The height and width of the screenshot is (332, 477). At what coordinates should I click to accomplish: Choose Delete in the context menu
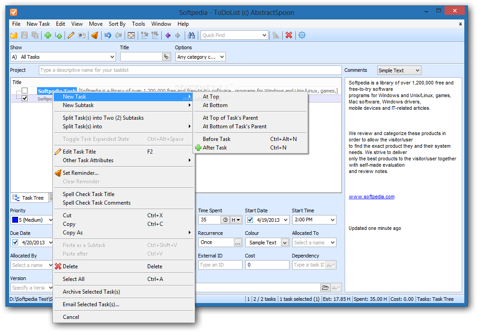click(124, 267)
